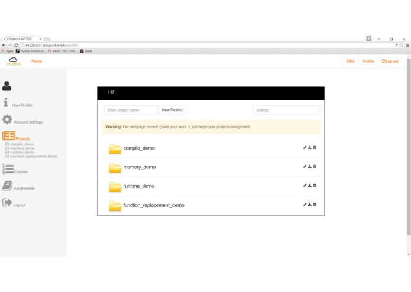Click Log out in the top navigation
The image size is (411, 292).
[x=390, y=61]
